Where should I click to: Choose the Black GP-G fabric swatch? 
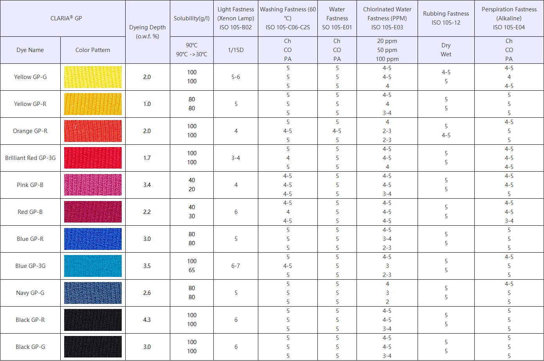click(x=93, y=347)
